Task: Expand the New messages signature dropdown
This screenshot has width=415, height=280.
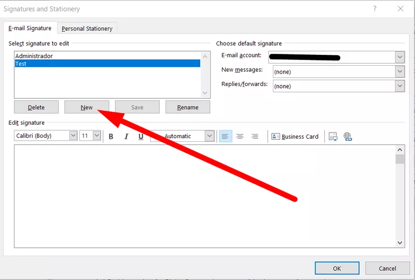Action: point(400,71)
